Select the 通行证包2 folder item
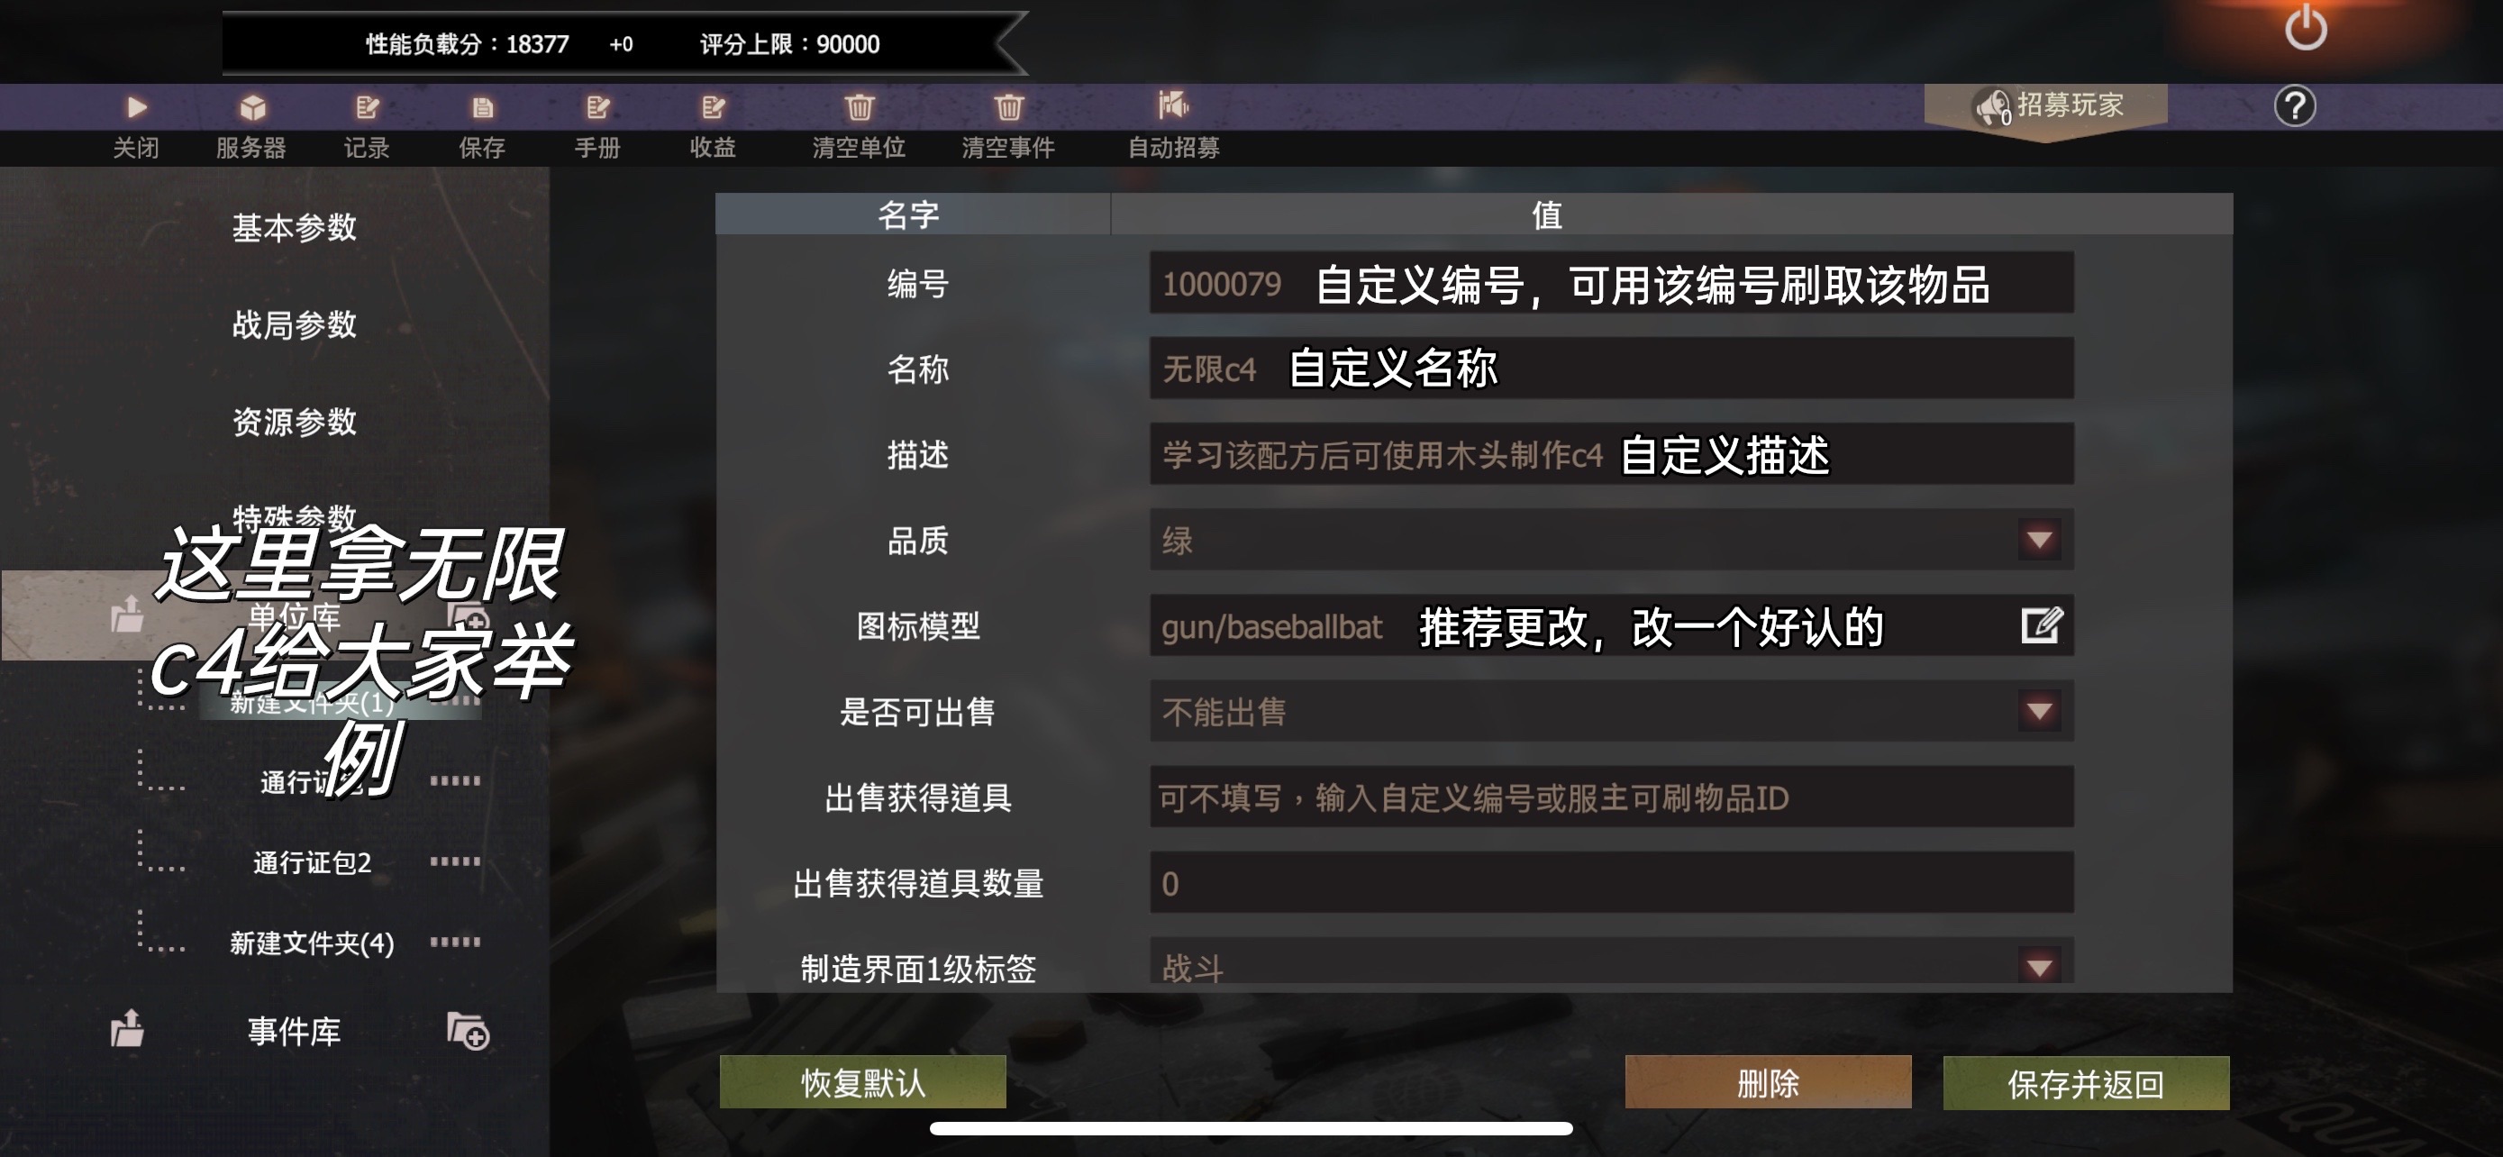The image size is (2503, 1157). [312, 862]
